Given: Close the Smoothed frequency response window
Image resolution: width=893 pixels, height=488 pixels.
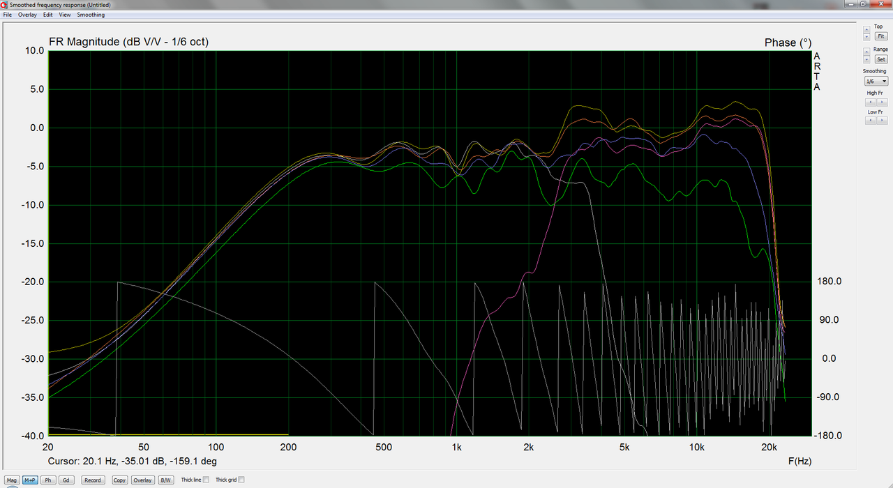Looking at the screenshot, I should tap(880, 3).
